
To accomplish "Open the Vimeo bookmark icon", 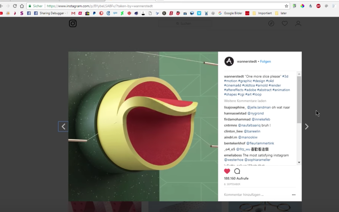I will point(199,13).
